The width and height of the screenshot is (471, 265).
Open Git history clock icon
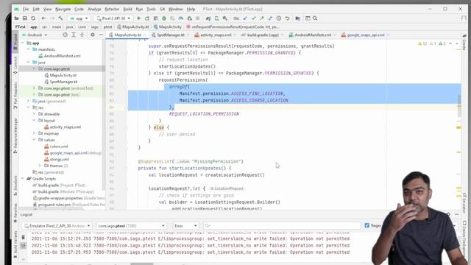[279, 18]
